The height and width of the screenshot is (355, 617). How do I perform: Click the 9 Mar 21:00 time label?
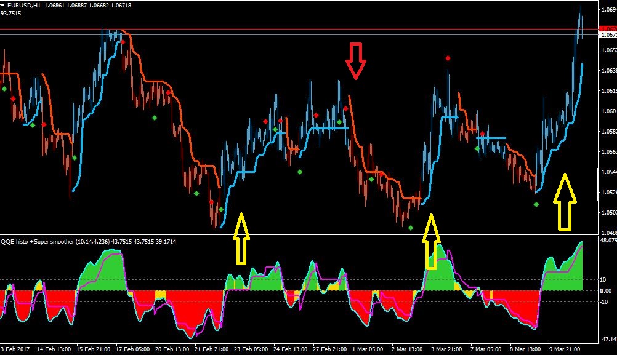[564, 349]
